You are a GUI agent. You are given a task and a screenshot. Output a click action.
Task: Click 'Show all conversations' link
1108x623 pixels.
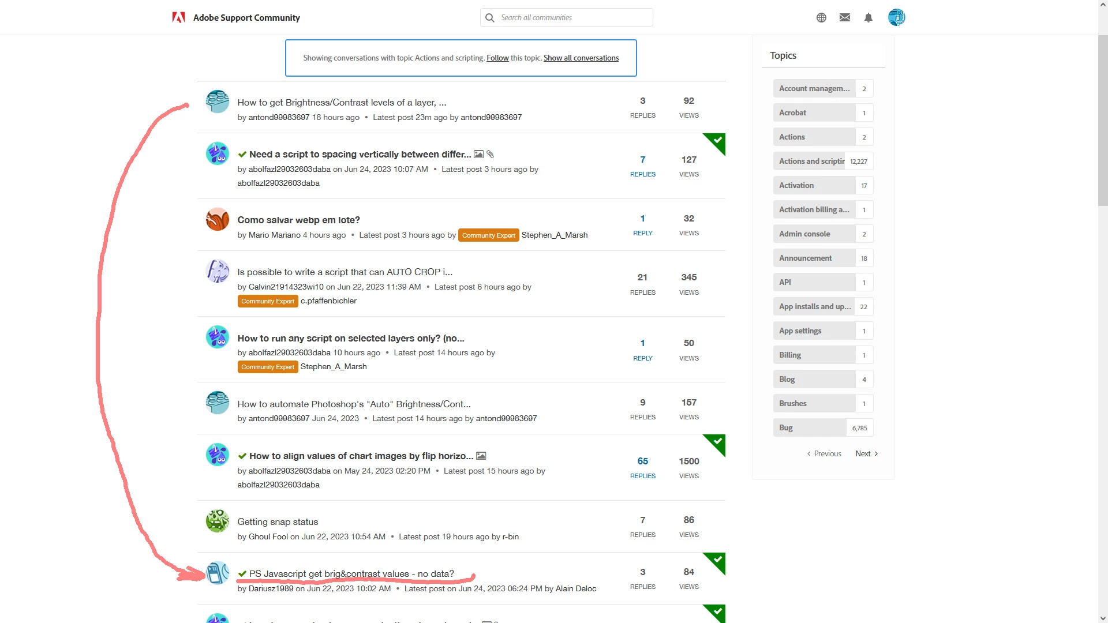click(x=581, y=58)
